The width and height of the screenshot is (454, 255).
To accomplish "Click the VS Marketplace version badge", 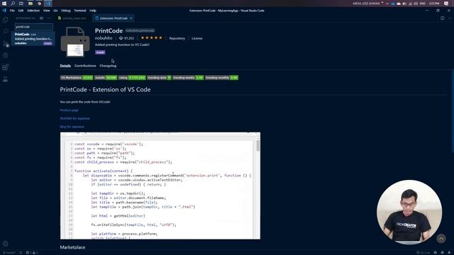I will [77, 77].
